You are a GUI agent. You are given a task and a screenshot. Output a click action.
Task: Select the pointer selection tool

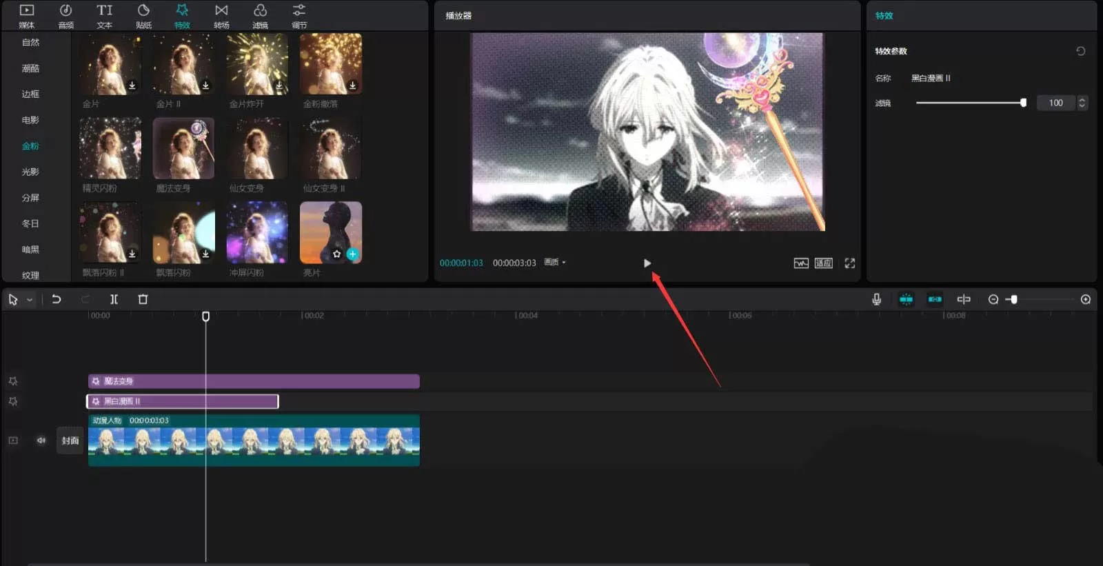pyautogui.click(x=13, y=299)
